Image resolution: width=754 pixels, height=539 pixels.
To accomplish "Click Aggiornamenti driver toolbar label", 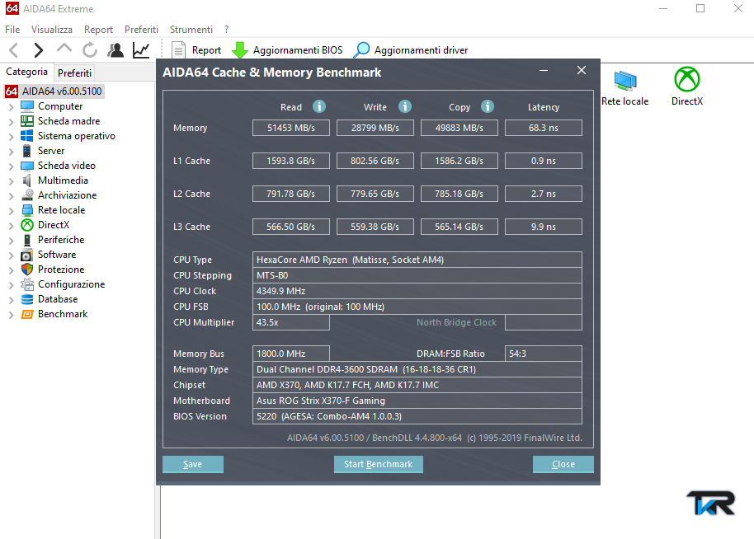I will click(422, 50).
